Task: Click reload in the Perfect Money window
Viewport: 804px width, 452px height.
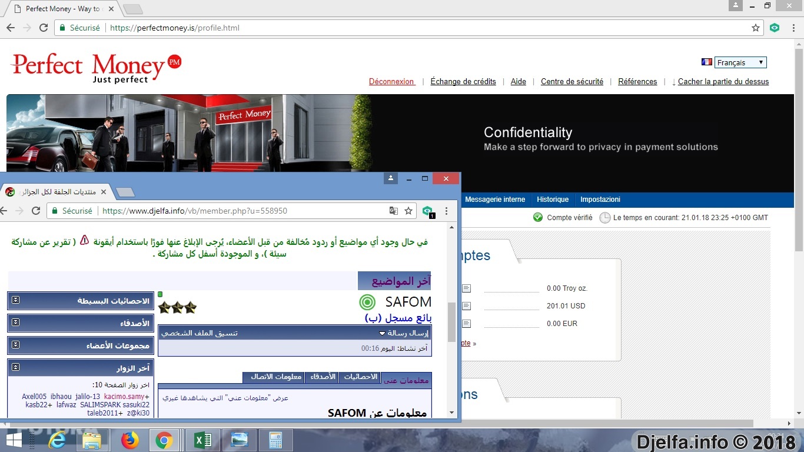Action: click(44, 28)
